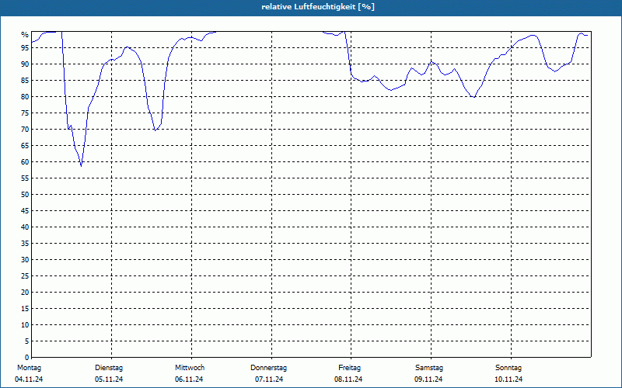Image resolution: width=622 pixels, height=388 pixels.
Task: Click the date '07.11.24'
Action: [269, 379]
